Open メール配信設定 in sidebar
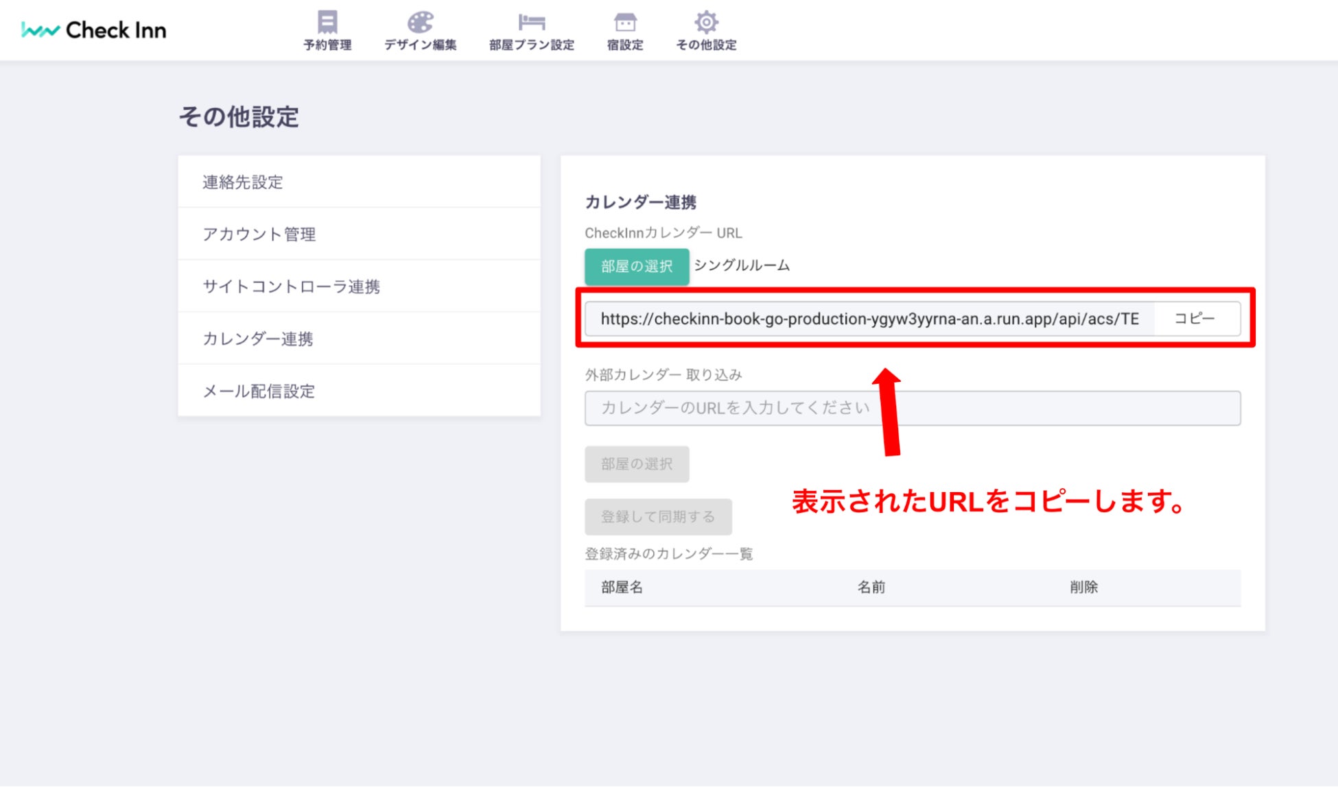This screenshot has height=787, width=1338. click(259, 391)
